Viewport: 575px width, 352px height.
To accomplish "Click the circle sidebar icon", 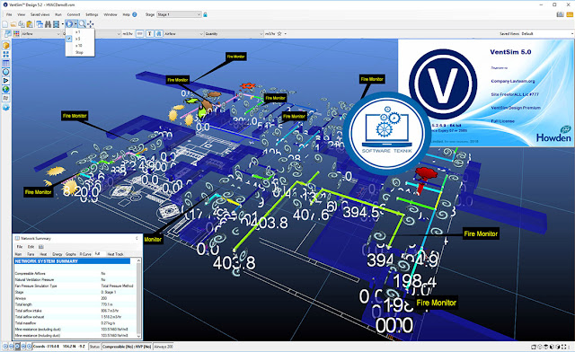I will point(6,72).
